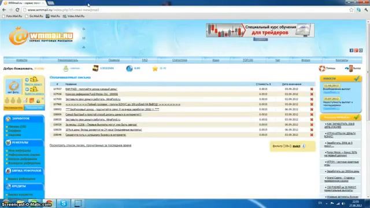Click the lifebuoy help icon

click(322, 68)
